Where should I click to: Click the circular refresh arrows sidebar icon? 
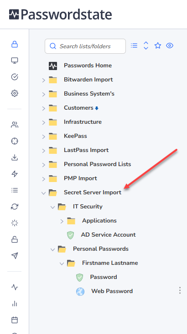[15, 207]
